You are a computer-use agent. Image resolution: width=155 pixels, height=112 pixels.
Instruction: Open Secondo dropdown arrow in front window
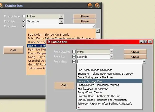(x=111, y=56)
